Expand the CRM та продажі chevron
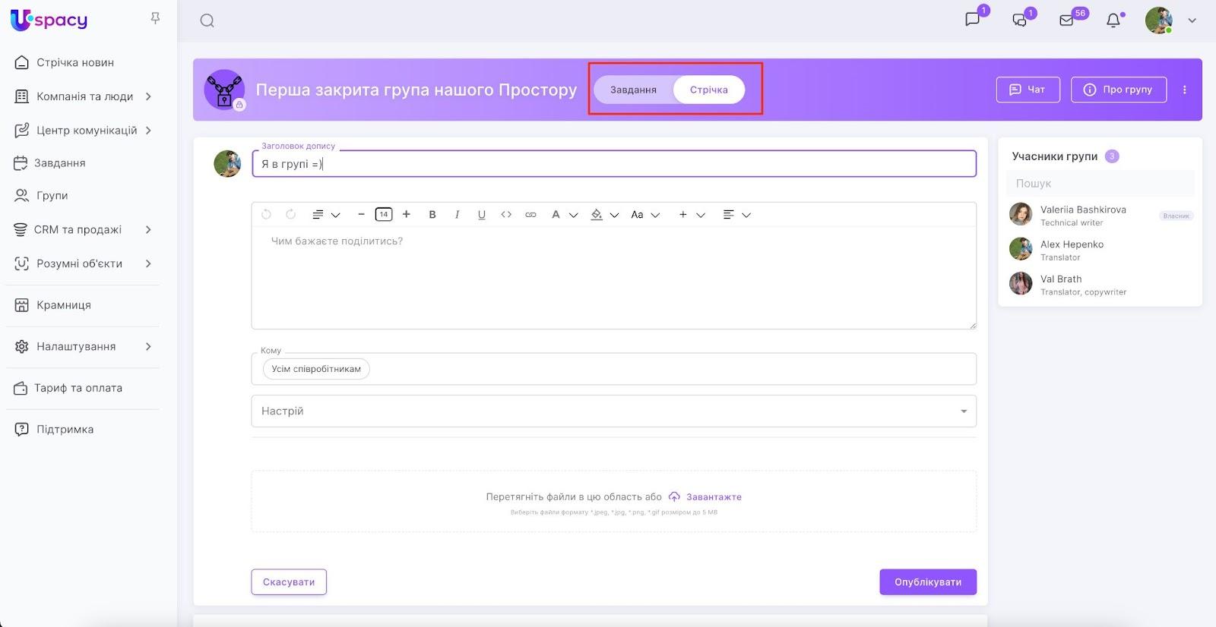Image resolution: width=1216 pixels, height=627 pixels. click(x=148, y=229)
